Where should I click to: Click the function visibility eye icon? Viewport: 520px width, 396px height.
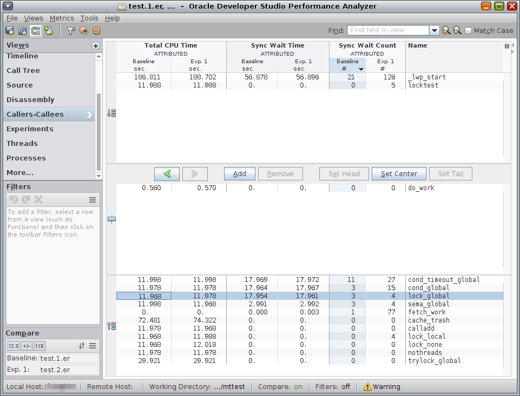[83, 31]
